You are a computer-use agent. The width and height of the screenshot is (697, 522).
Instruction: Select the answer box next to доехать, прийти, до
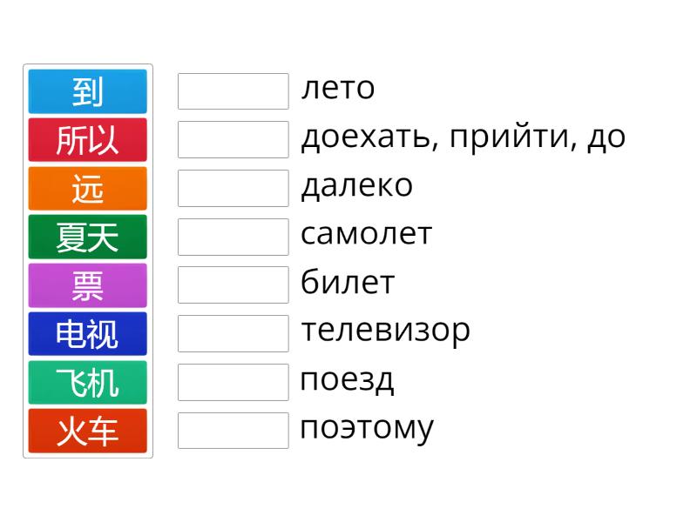click(x=233, y=139)
